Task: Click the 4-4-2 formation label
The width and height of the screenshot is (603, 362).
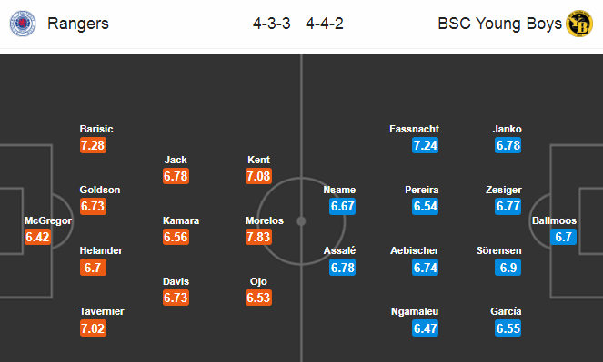Action: click(x=325, y=24)
